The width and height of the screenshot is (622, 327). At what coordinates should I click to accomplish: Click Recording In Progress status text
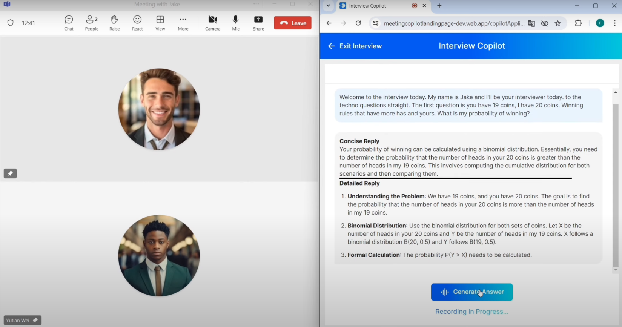(472, 312)
